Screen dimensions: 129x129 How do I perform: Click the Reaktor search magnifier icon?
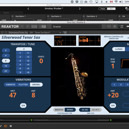[28, 27]
